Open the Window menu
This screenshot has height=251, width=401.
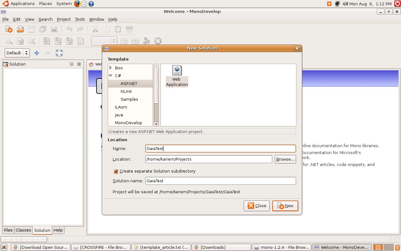(x=96, y=19)
